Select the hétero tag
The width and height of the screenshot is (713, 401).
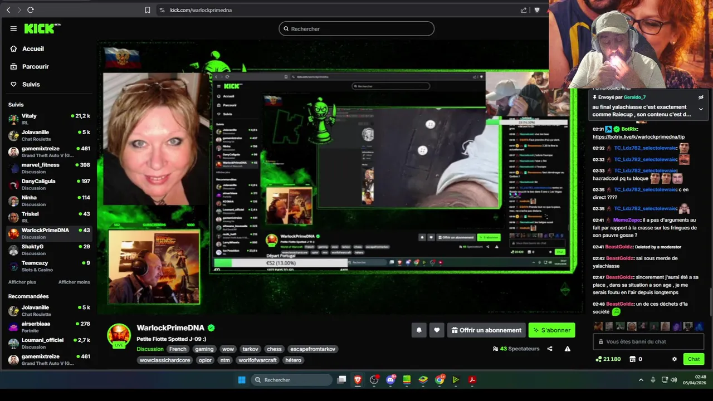(x=293, y=360)
